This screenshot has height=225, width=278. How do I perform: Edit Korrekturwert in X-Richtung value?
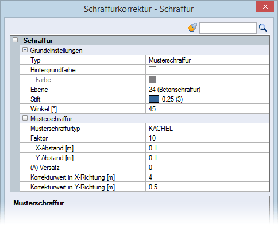click(207, 177)
